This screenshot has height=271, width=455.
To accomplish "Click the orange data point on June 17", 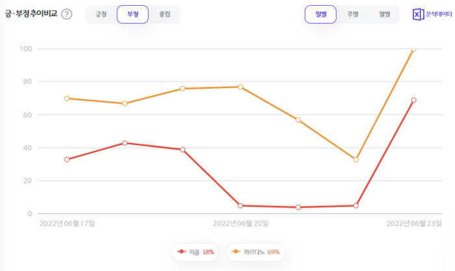I will (67, 99).
